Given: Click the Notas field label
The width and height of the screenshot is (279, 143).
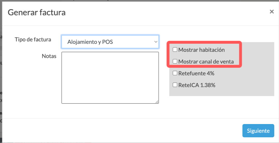Looking at the screenshot, I should [49, 56].
